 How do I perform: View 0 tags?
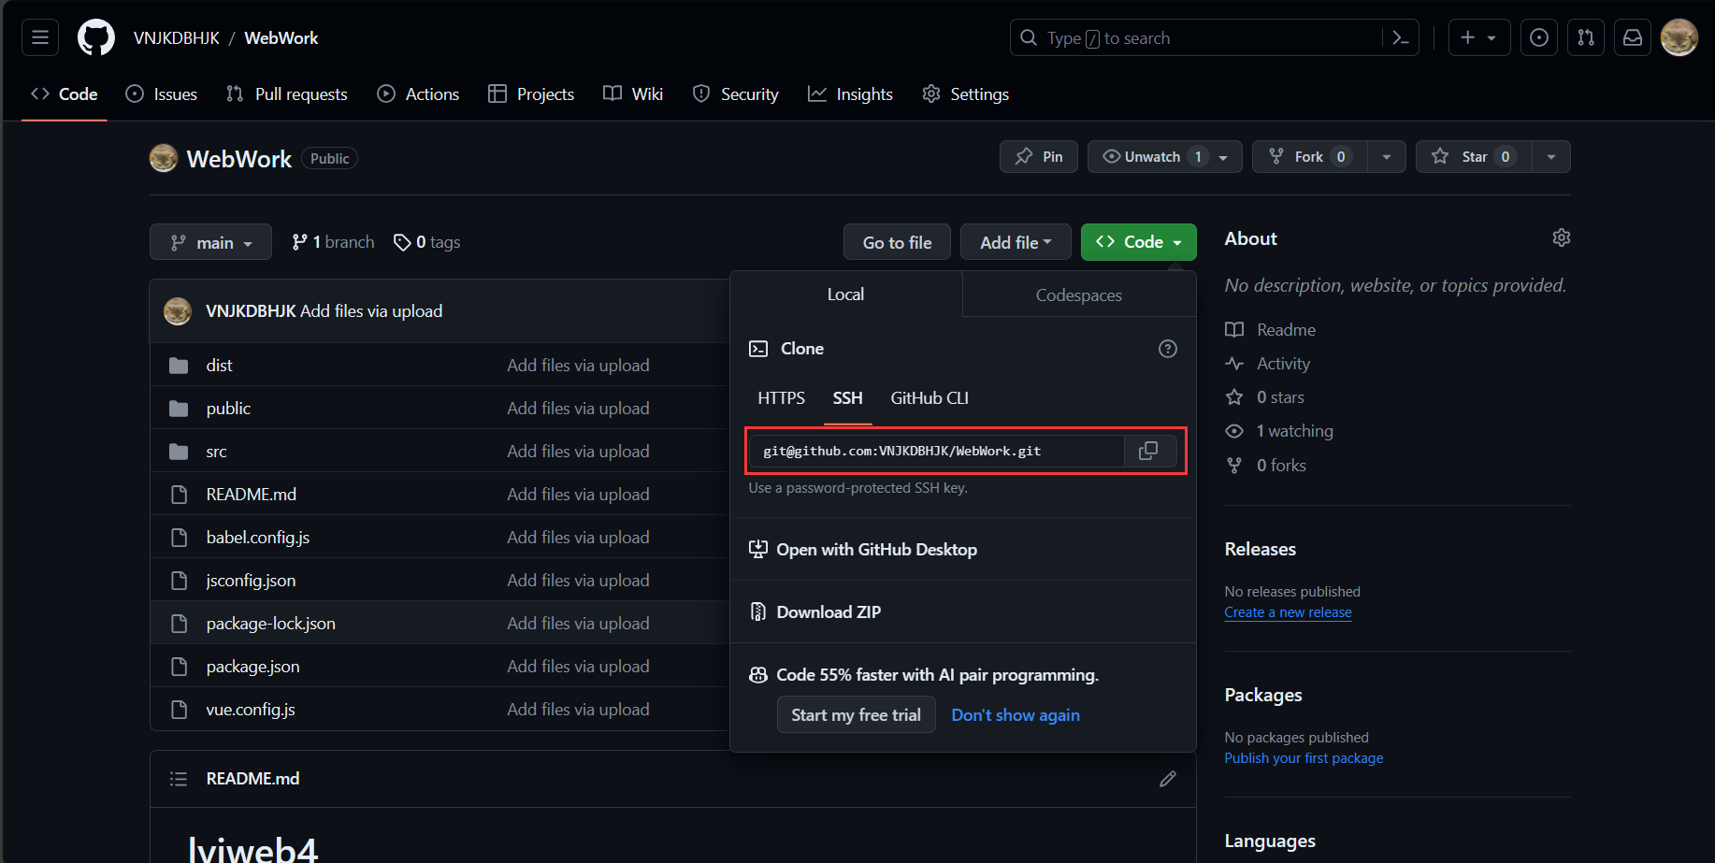pyautogui.click(x=427, y=242)
